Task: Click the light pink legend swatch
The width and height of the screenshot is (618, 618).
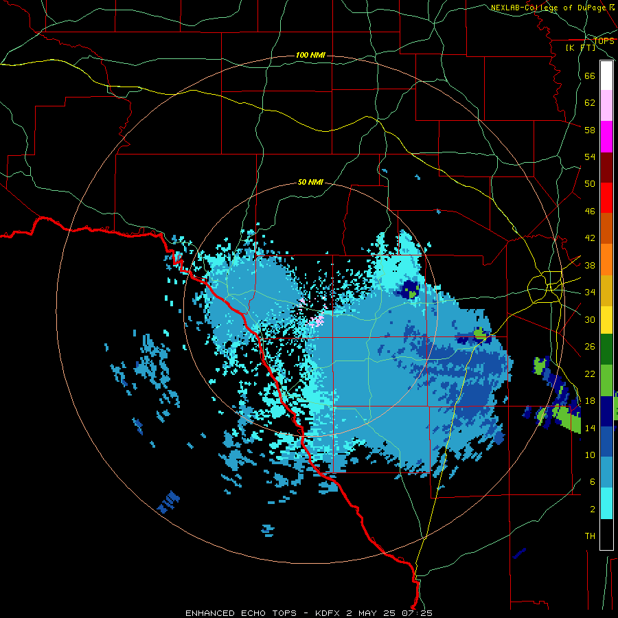Action: 606,105
